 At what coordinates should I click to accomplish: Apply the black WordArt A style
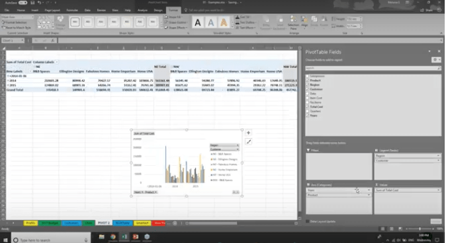[198, 22]
